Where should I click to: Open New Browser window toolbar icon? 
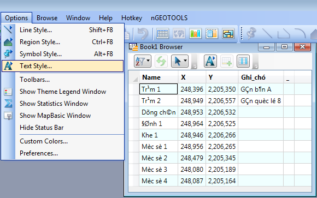(x=162, y=34)
